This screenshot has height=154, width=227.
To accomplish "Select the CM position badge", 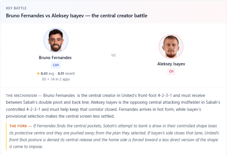I will point(171,71).
